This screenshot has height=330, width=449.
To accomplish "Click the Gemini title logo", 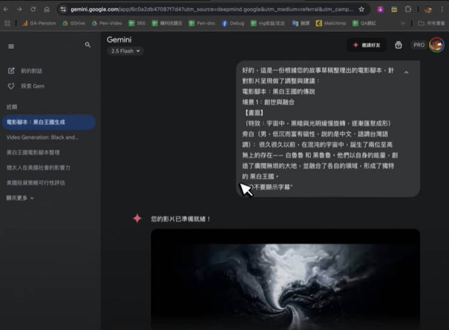I will coord(119,40).
